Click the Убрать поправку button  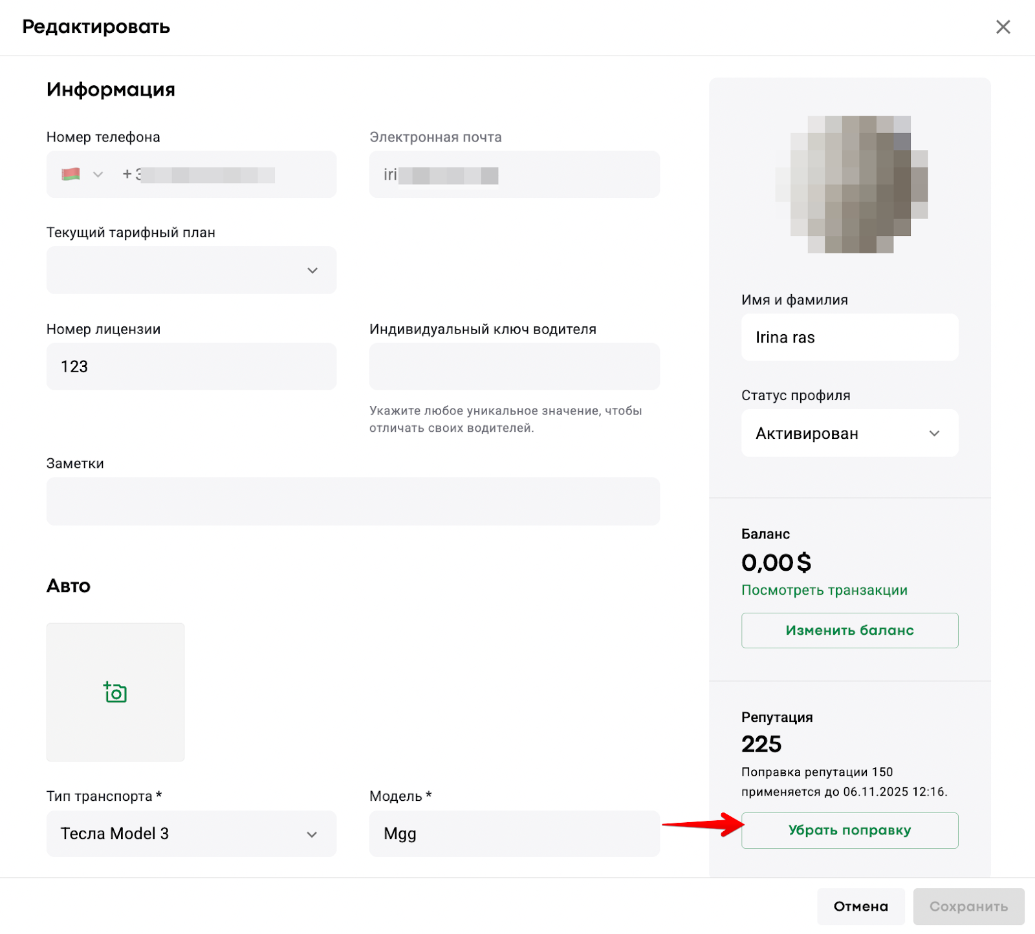pos(850,831)
